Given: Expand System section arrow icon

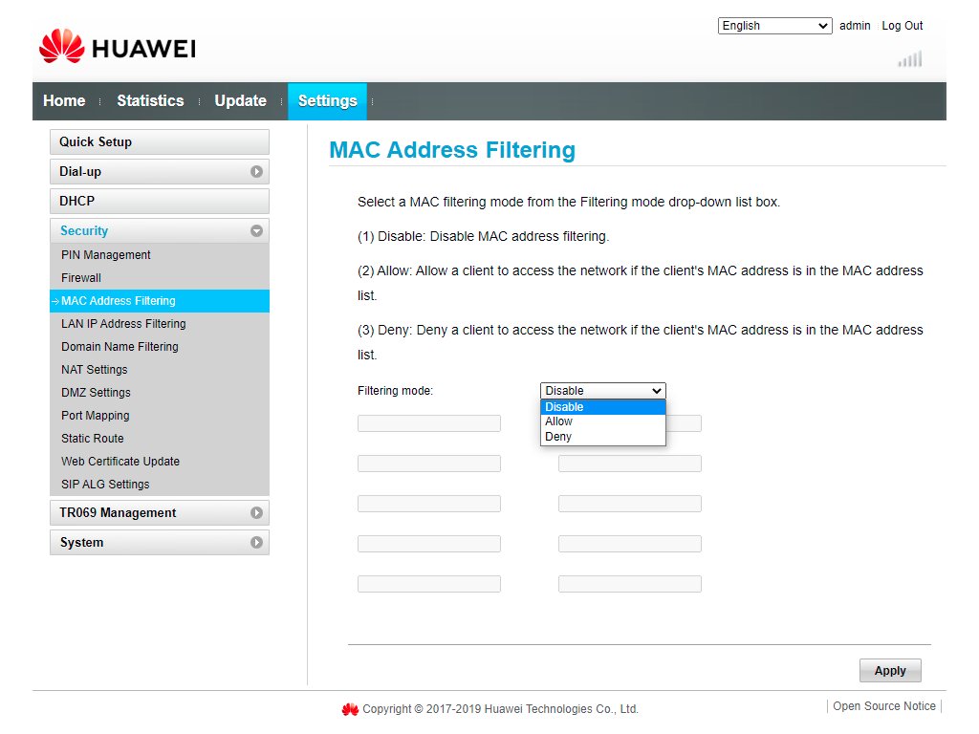Looking at the screenshot, I should coord(256,543).
